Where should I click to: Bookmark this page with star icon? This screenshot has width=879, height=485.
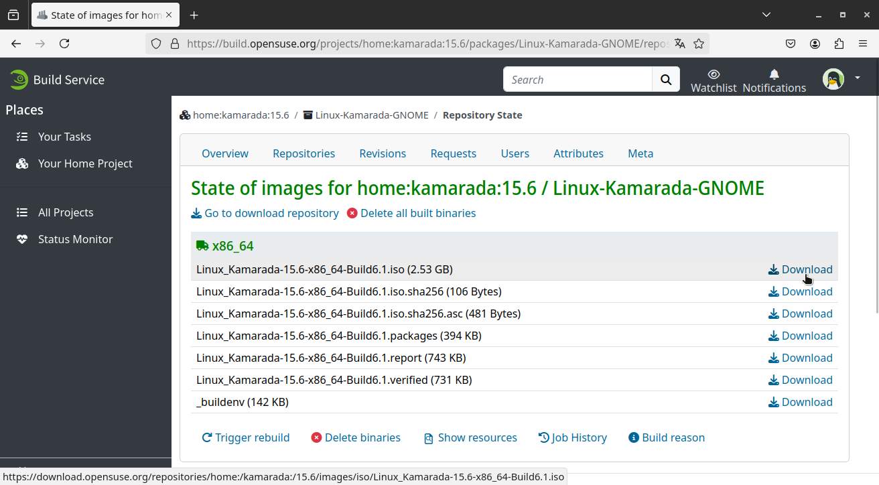(x=699, y=44)
